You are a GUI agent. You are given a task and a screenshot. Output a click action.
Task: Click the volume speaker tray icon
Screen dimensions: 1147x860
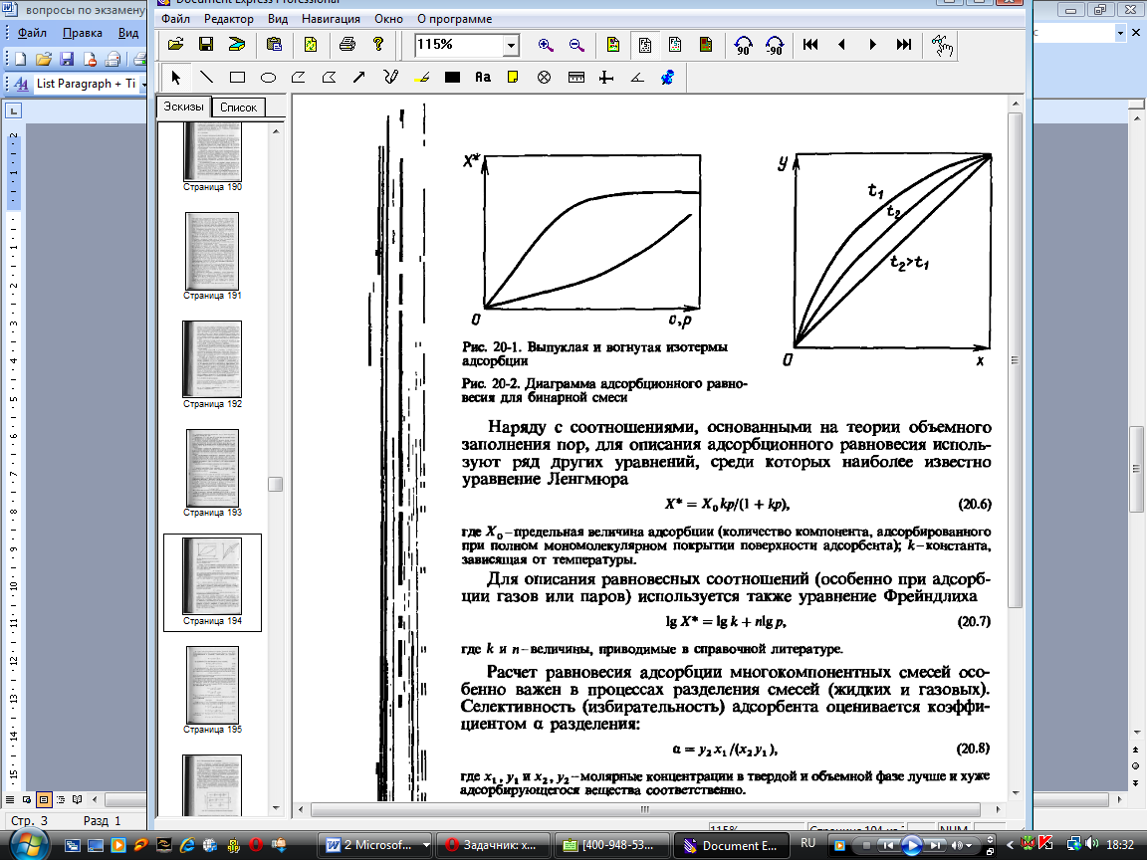click(x=1090, y=844)
